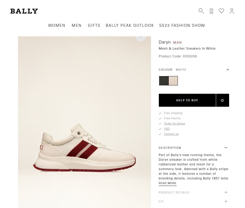Viewport: 245px width, 208px height.
Task: Expand the Fit section
Action: click(226, 202)
